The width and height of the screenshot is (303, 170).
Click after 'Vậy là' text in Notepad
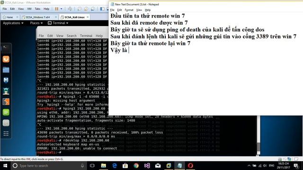click(128, 50)
